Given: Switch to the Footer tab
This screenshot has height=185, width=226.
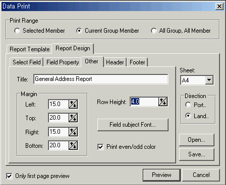Looking at the screenshot, I should click(137, 62).
